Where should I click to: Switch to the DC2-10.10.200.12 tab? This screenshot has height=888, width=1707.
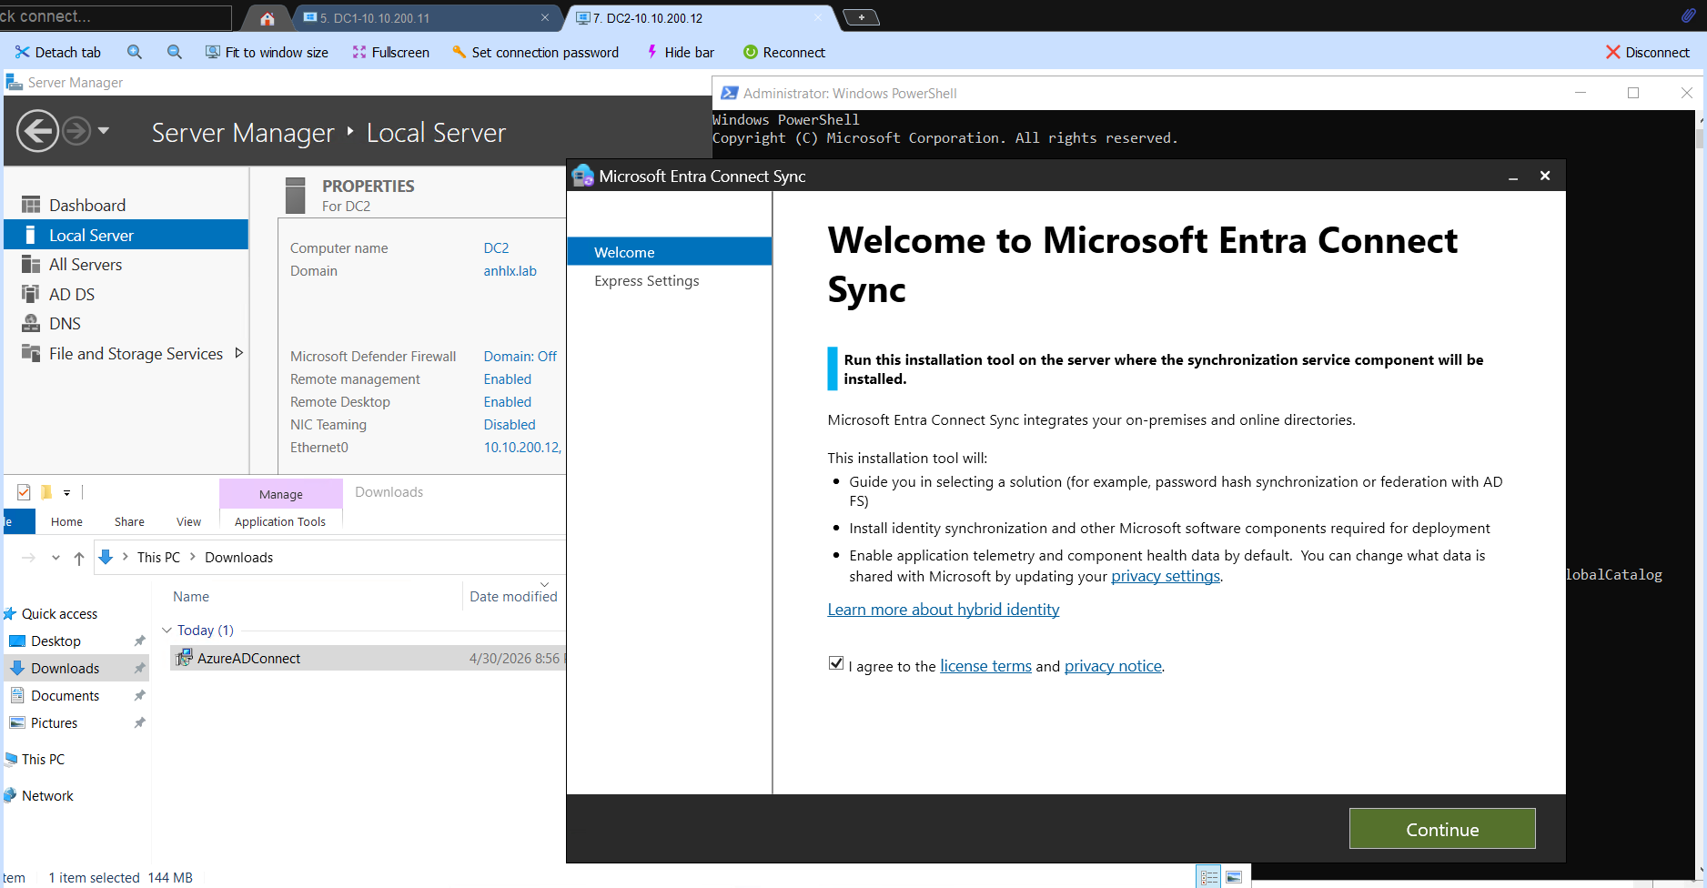pos(701,18)
